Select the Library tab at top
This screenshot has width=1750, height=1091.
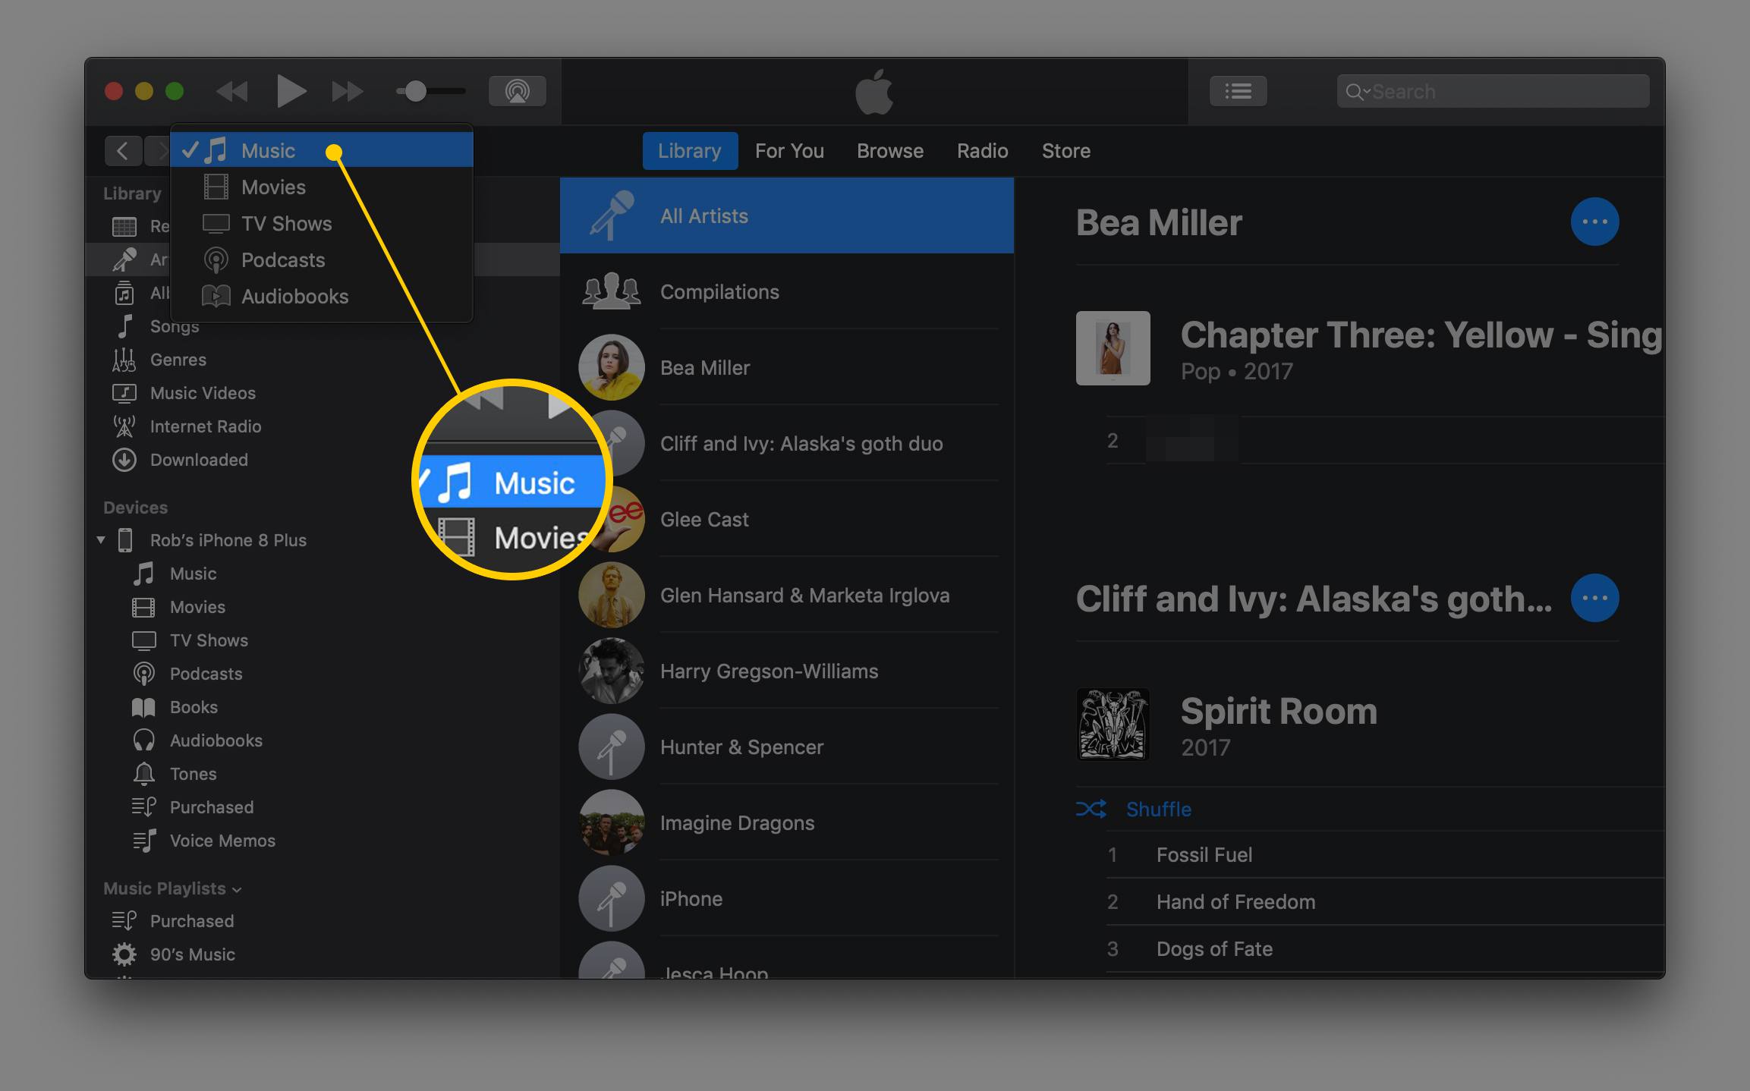click(x=689, y=151)
